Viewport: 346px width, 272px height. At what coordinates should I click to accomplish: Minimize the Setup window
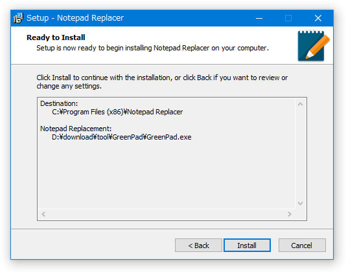click(x=259, y=18)
